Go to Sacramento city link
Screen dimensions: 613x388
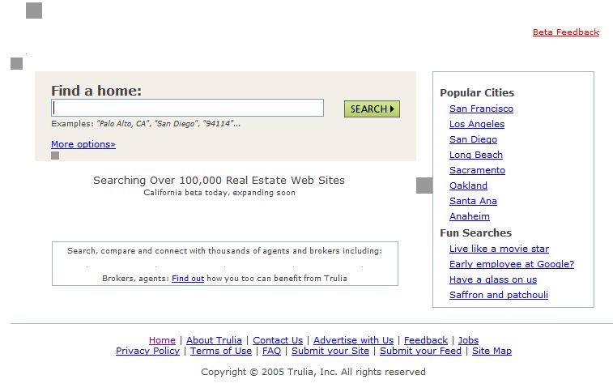pyautogui.click(x=477, y=170)
